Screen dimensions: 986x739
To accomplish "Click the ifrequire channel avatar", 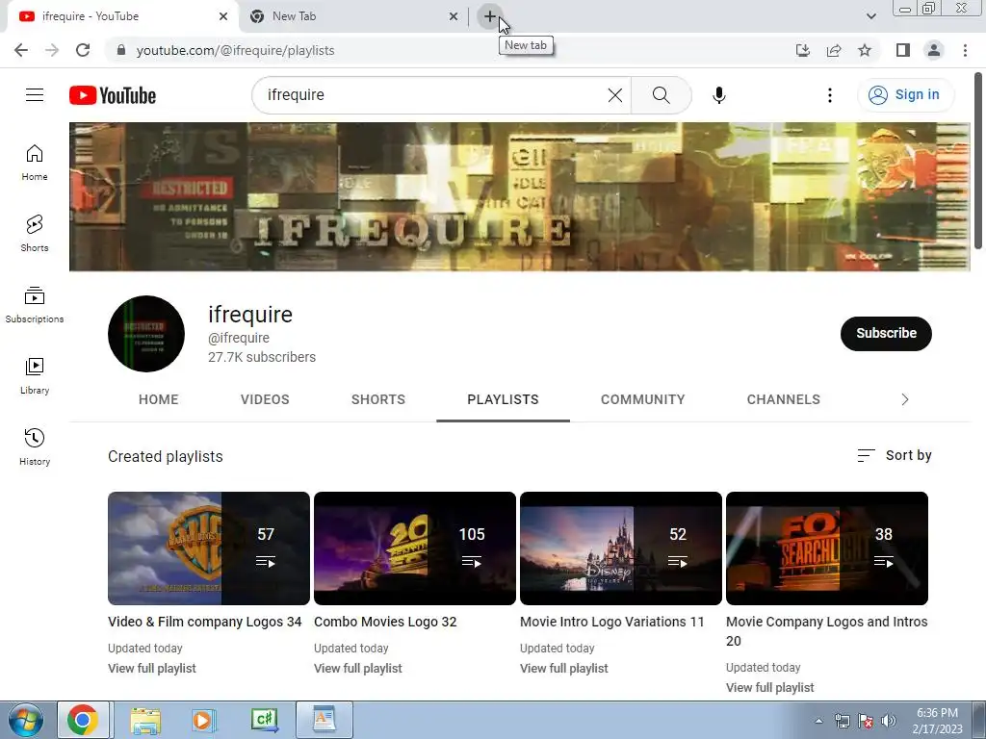I will 146,334.
